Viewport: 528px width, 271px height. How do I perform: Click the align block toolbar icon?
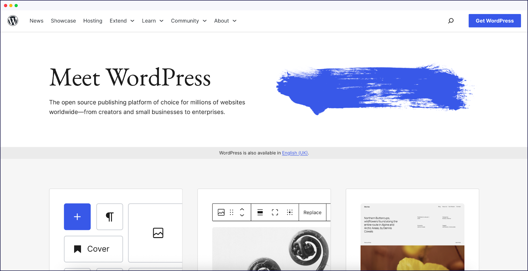point(260,212)
